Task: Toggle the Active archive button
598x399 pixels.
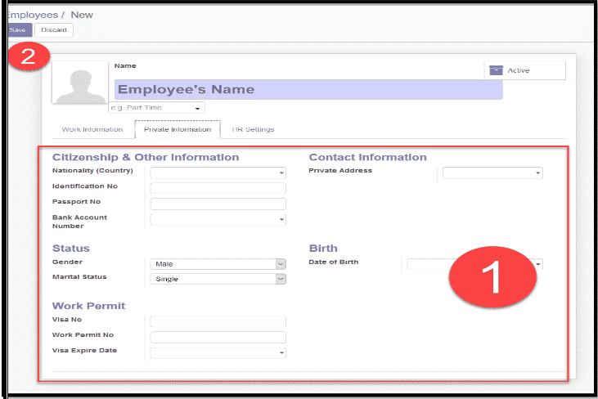Action: coord(524,70)
